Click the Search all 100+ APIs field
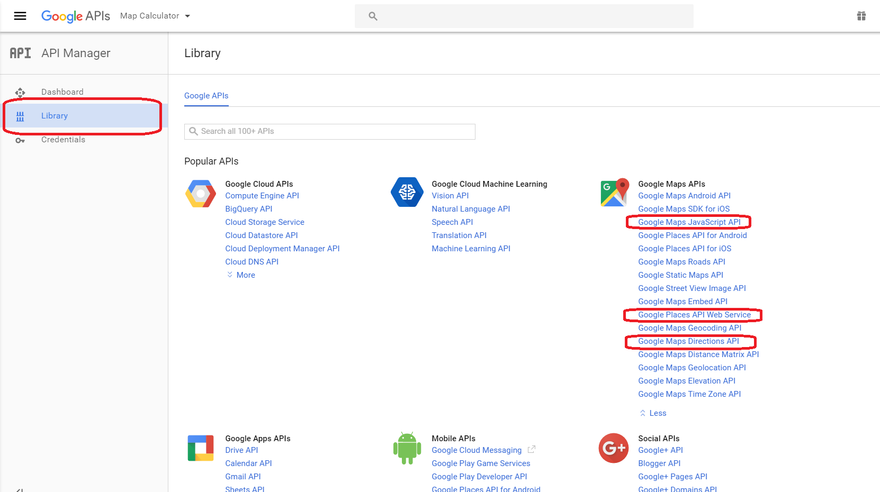880x492 pixels. [330, 132]
